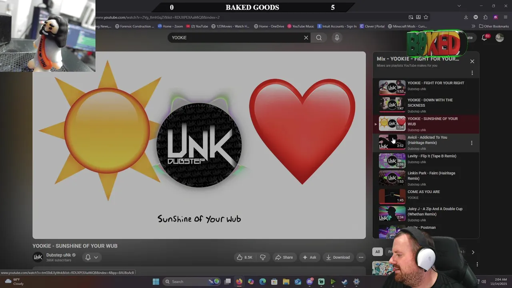Viewport: 512px width, 288px height.
Task: Open the taskbar clock showing 2:04 AM
Action: tap(498, 282)
